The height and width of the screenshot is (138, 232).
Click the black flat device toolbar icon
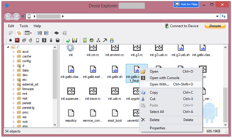point(56,33)
